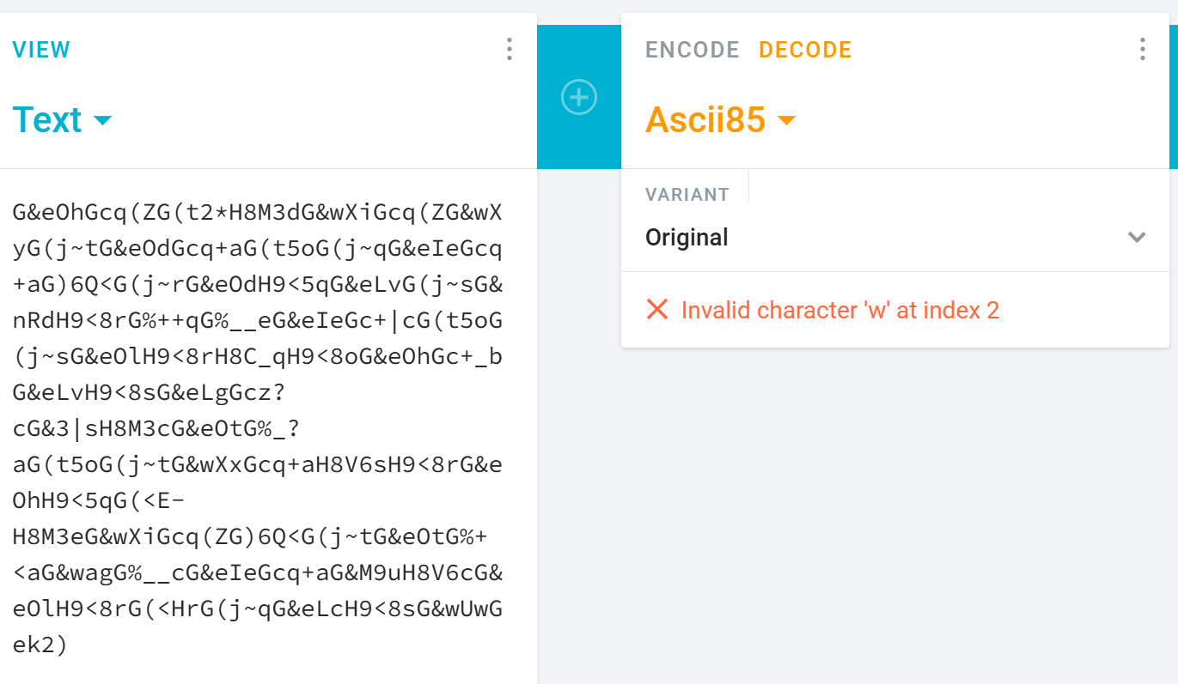Image resolution: width=1178 pixels, height=684 pixels.
Task: Click the first text line starting G&eOhGcq
Action: click(x=258, y=212)
